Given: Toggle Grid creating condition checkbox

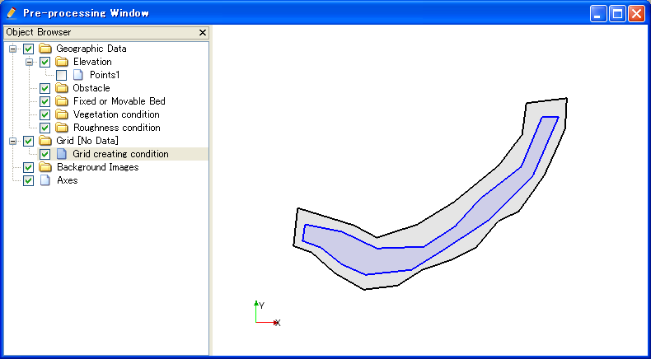Looking at the screenshot, I should coord(44,154).
